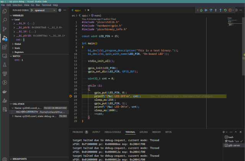Screen dimensions: 245x161
Task: Open the Terminal menu
Action: 46,5
